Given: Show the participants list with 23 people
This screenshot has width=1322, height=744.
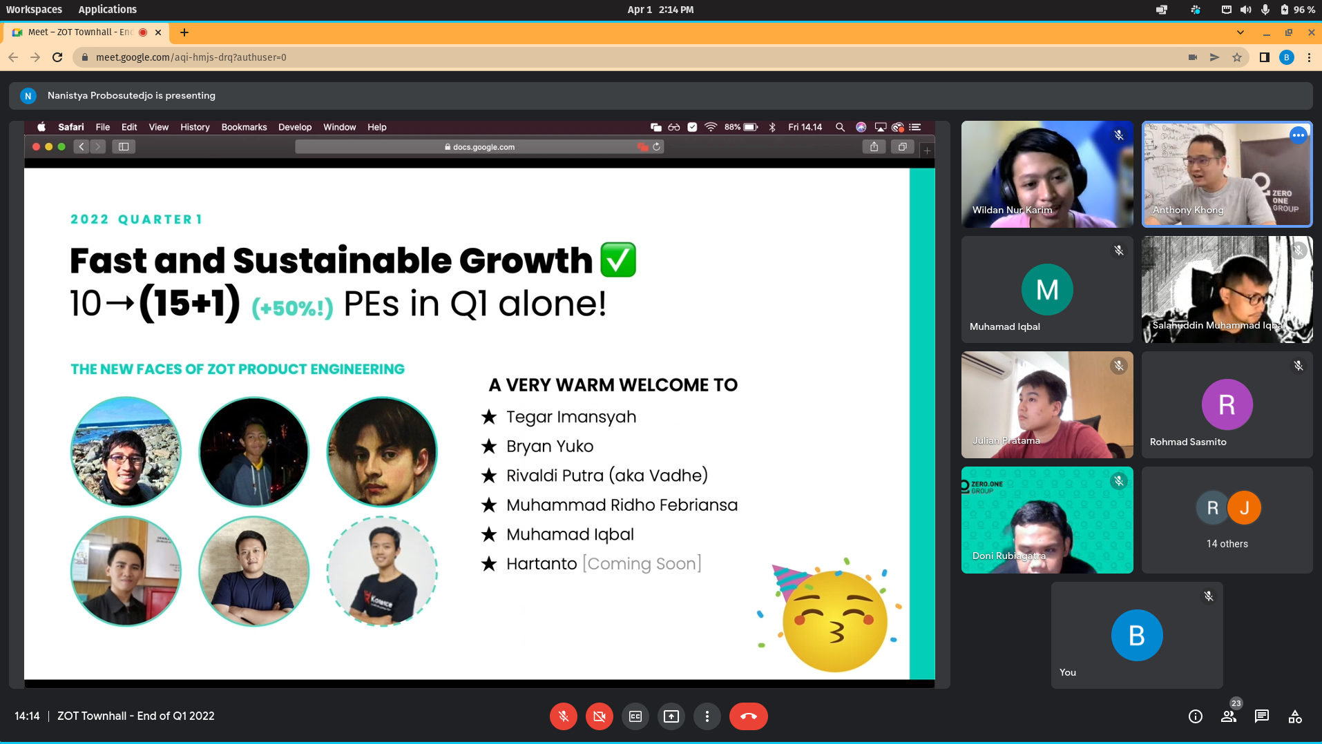Looking at the screenshot, I should pos(1229,716).
